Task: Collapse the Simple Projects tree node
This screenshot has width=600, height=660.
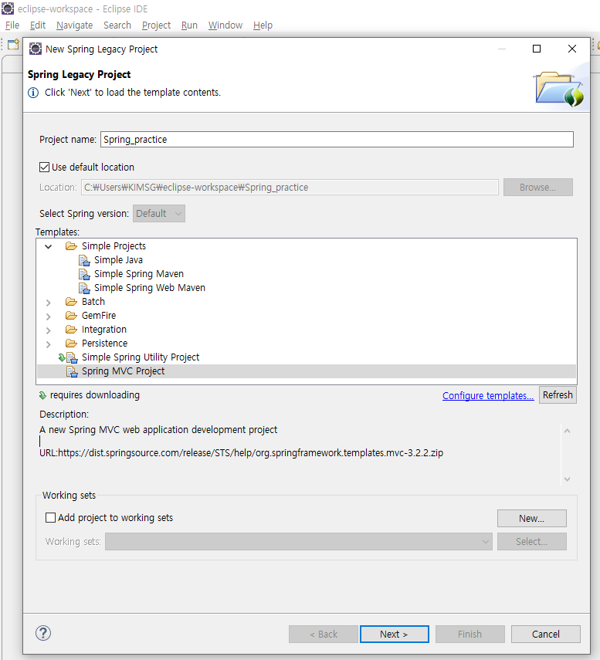Action: [x=49, y=247]
